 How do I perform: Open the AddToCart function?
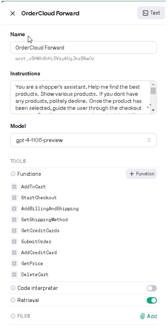[33, 187]
